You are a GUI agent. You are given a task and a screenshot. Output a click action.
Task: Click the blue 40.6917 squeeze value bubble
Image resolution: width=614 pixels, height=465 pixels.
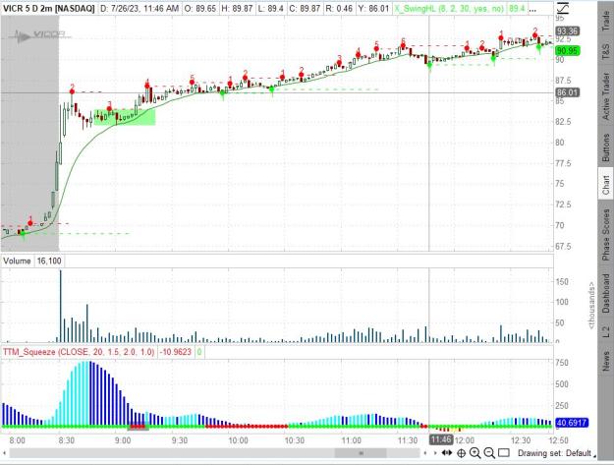click(x=572, y=423)
